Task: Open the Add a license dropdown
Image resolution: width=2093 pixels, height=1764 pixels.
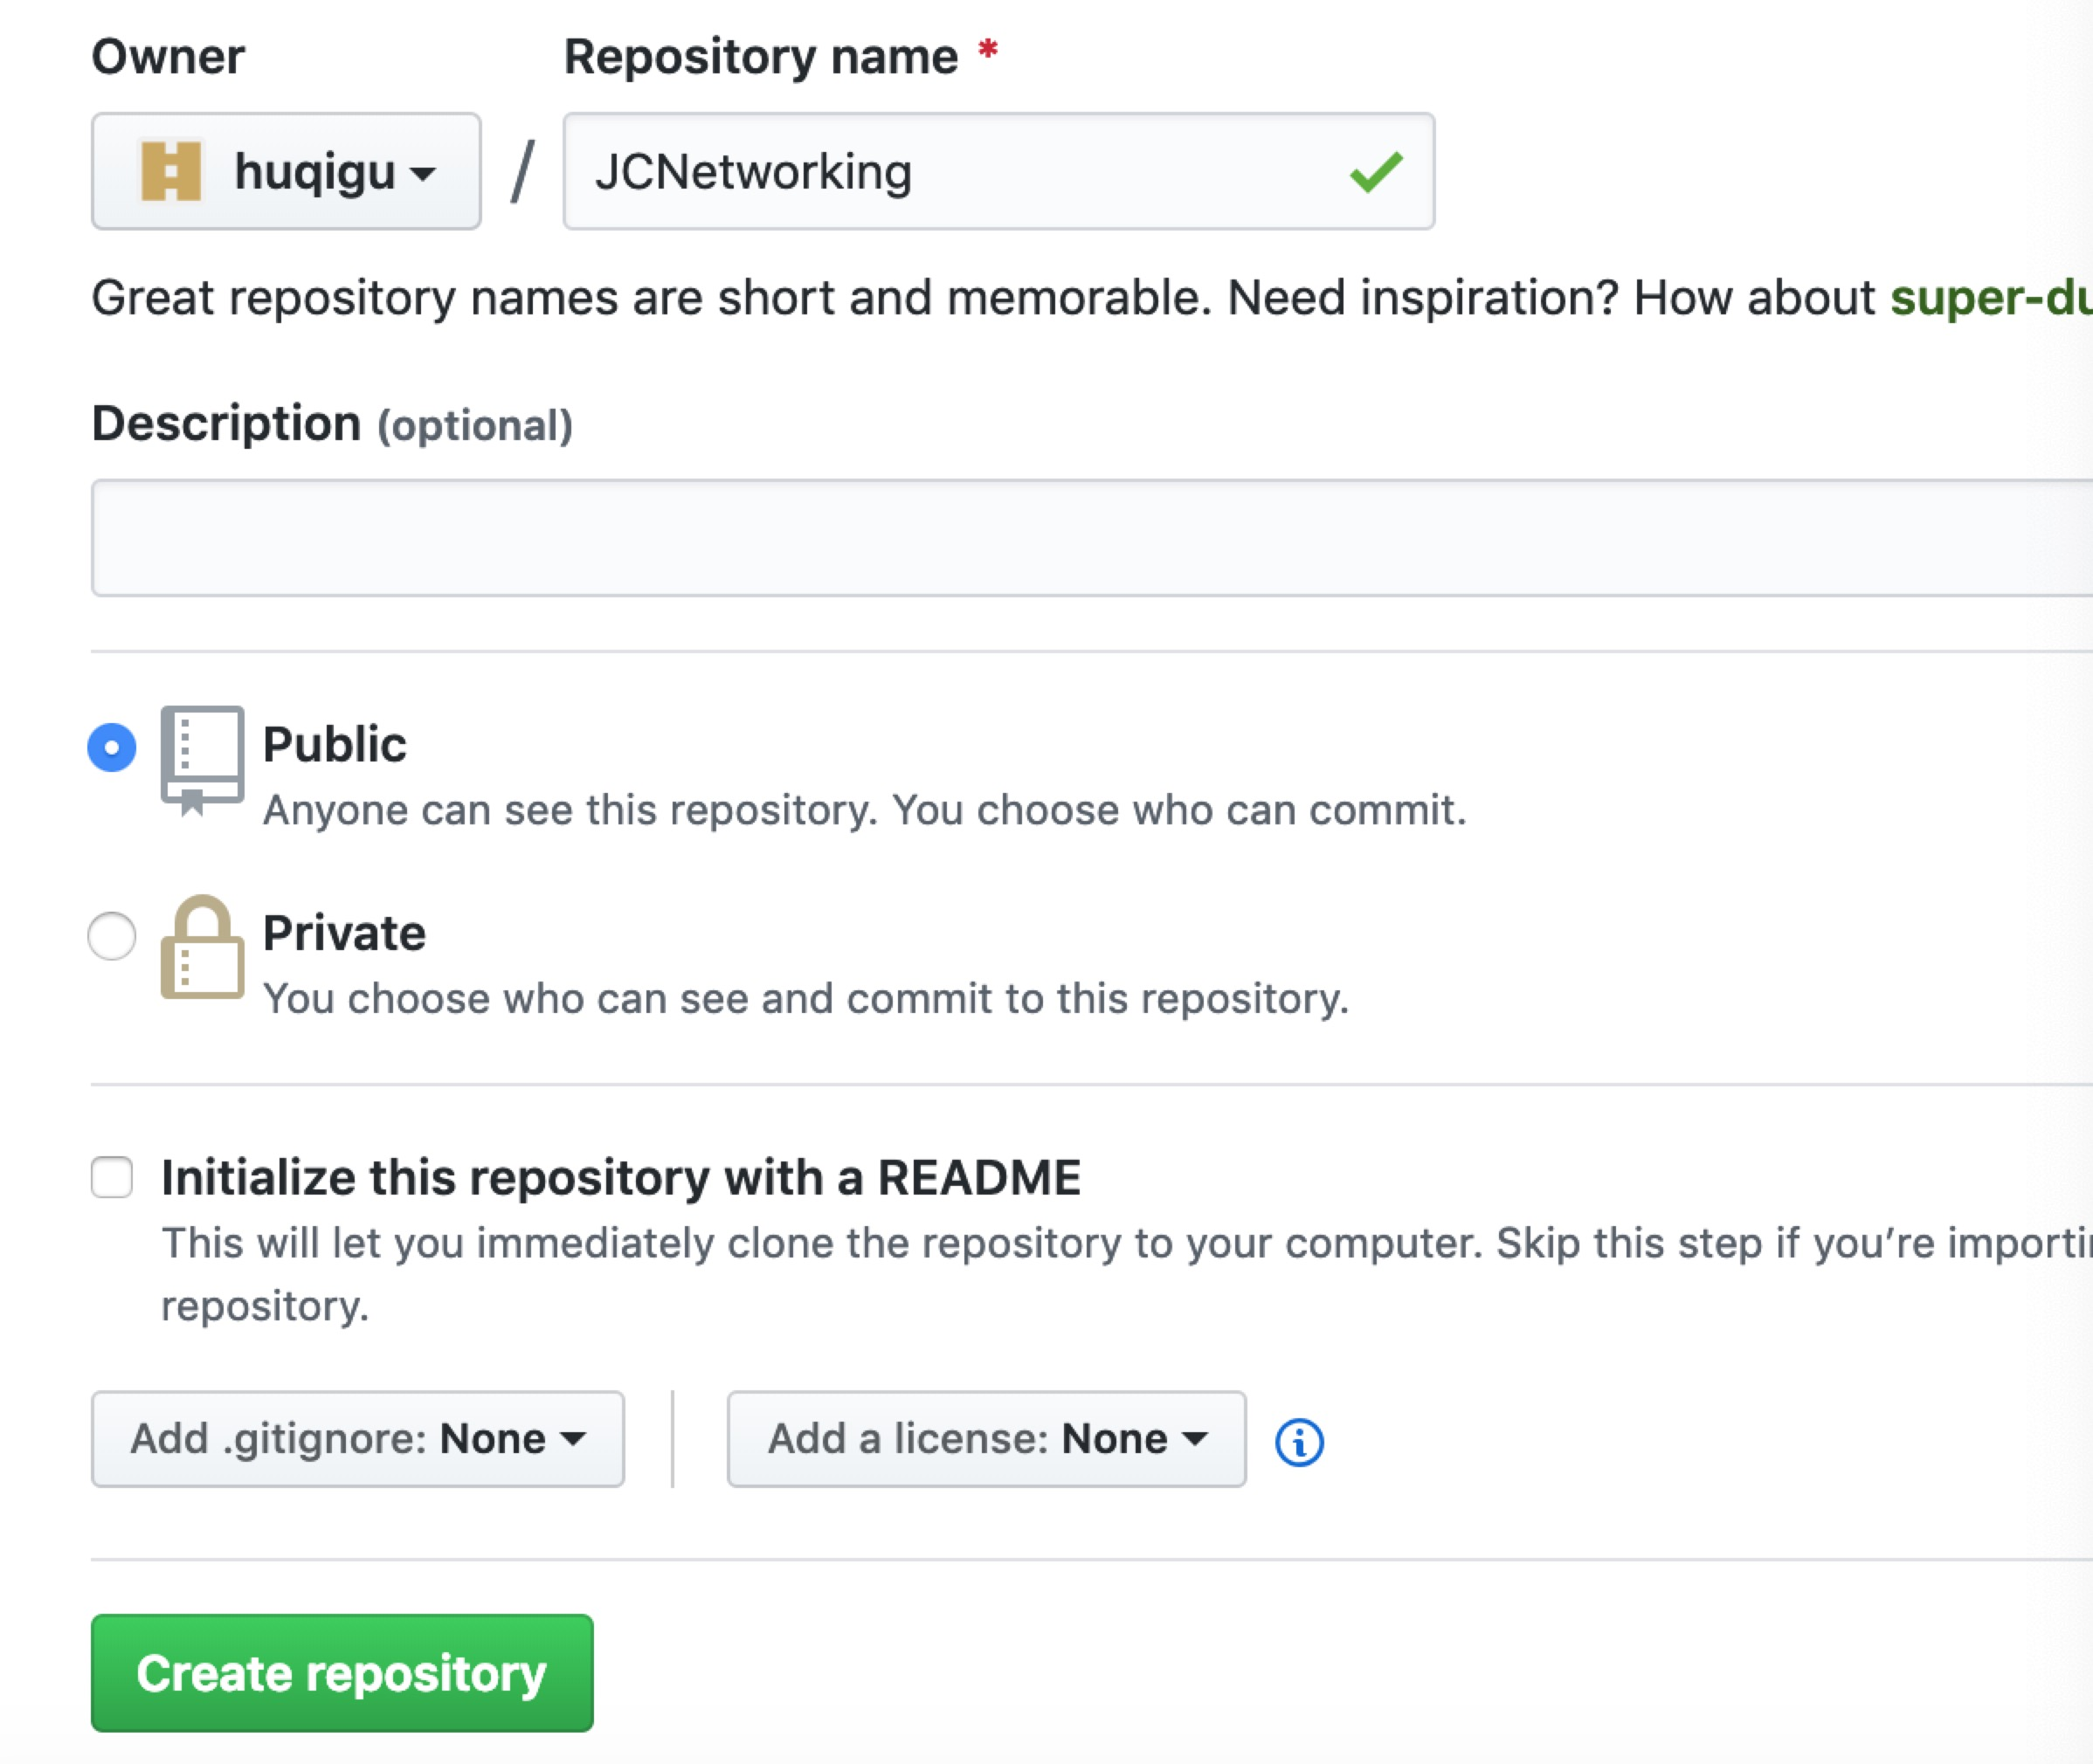Action: (986, 1439)
